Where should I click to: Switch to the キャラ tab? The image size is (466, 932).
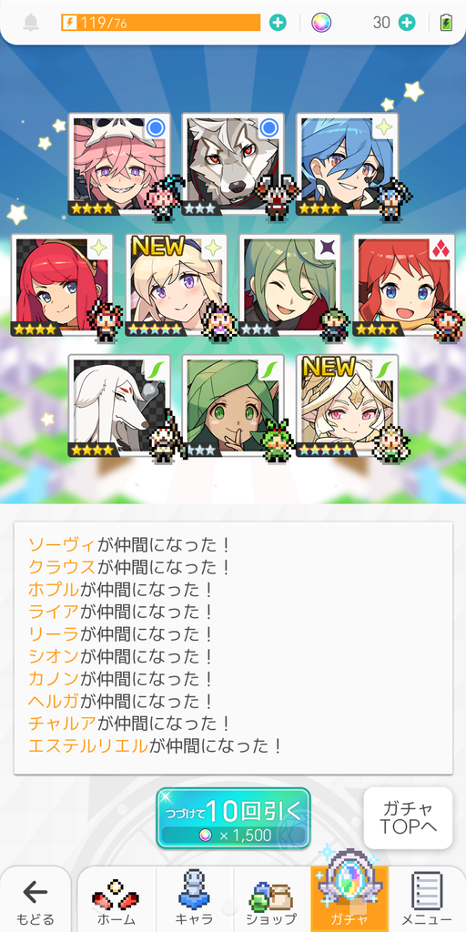click(x=195, y=901)
